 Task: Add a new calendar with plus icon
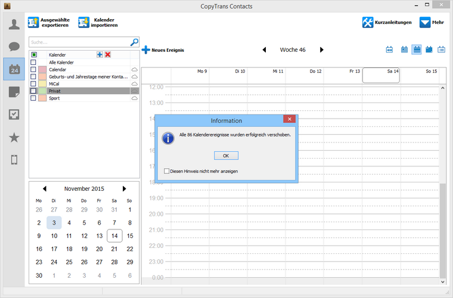(x=100, y=55)
